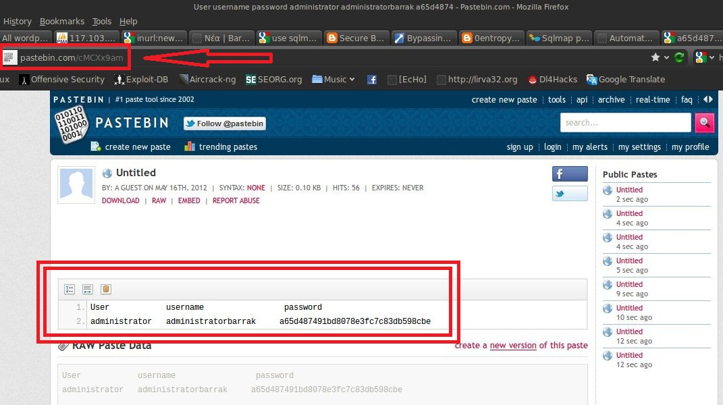Open the RAW paste link

(x=159, y=200)
